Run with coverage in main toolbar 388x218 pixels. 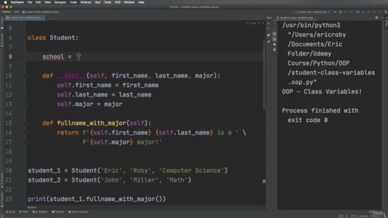coord(346,12)
